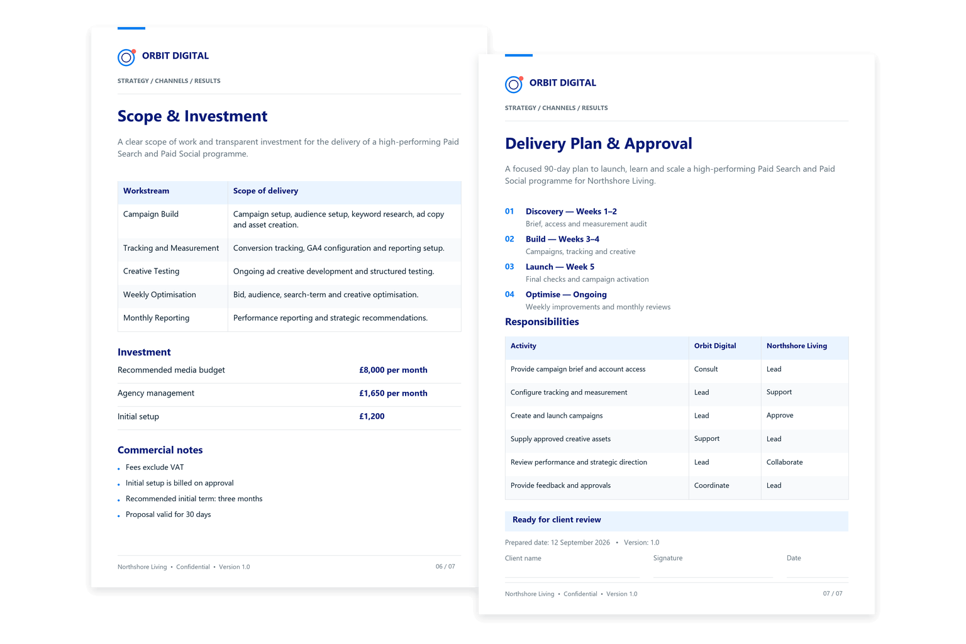Click the 'Commercial notes' heading
Screen dimensions: 966x644
click(160, 450)
